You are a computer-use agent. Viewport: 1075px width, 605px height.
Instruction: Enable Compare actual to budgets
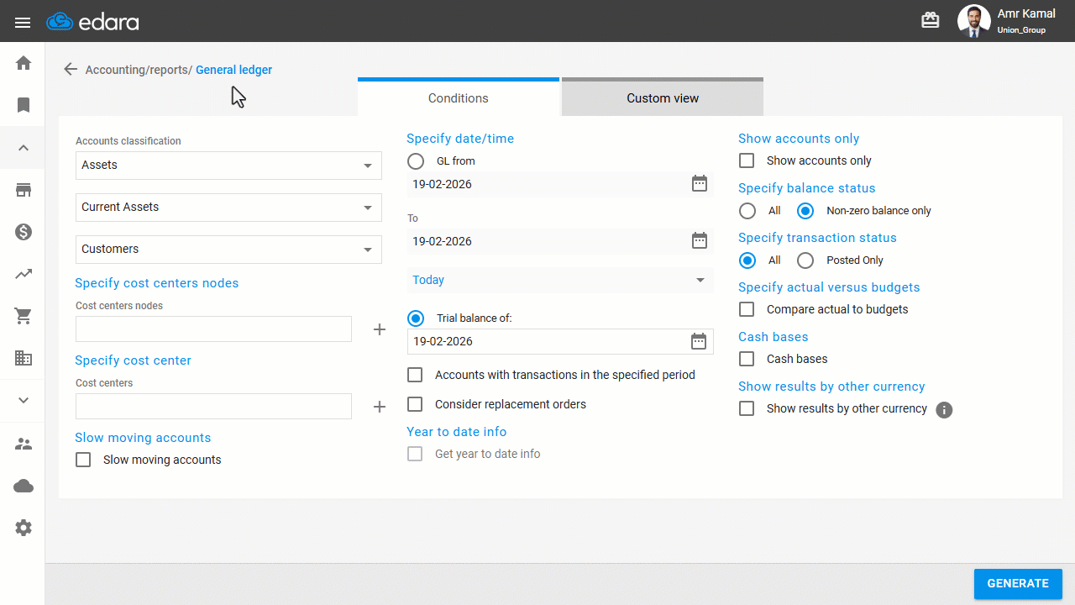pos(747,309)
